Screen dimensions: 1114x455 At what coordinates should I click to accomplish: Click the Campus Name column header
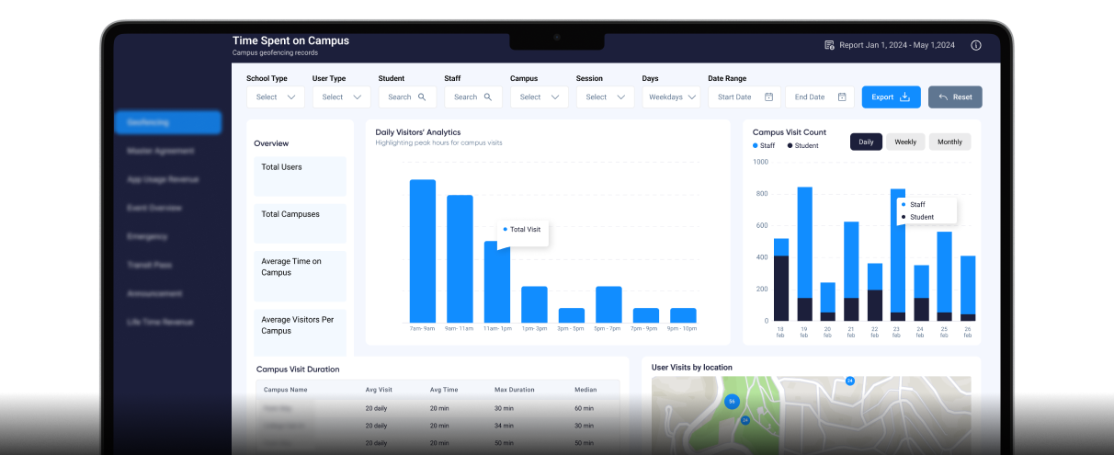tap(285, 390)
